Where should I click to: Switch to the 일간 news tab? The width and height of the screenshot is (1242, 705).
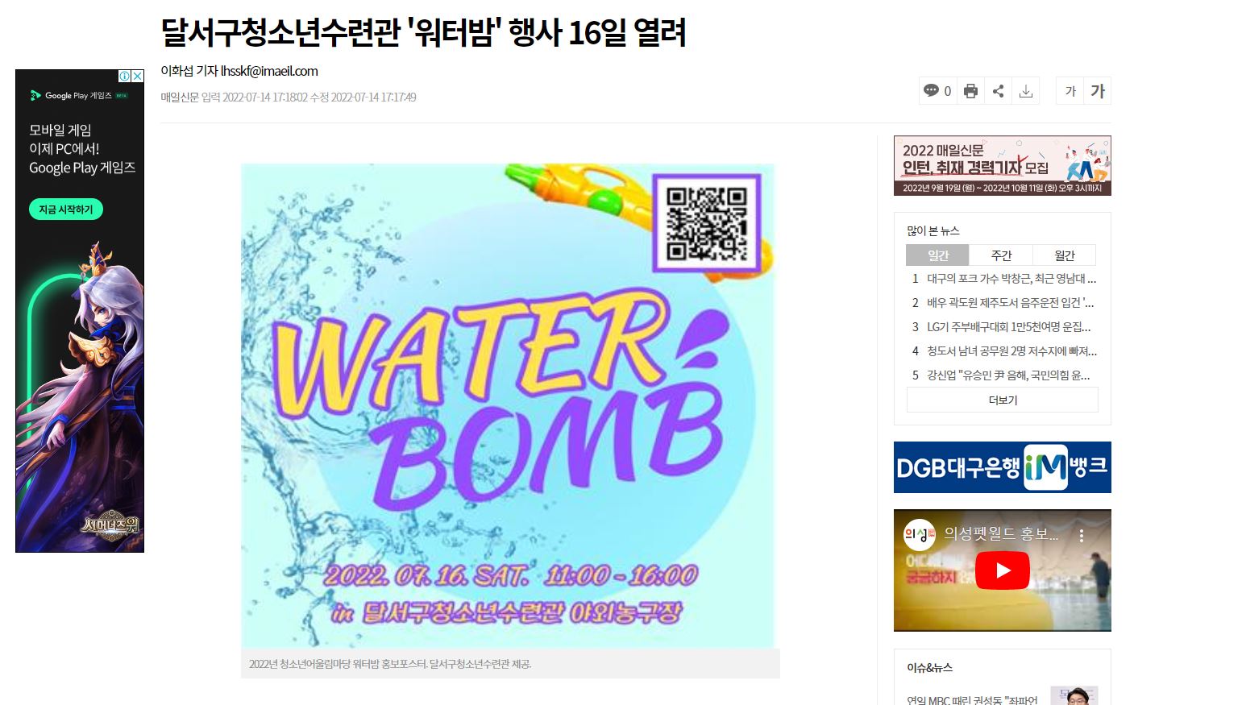937,255
